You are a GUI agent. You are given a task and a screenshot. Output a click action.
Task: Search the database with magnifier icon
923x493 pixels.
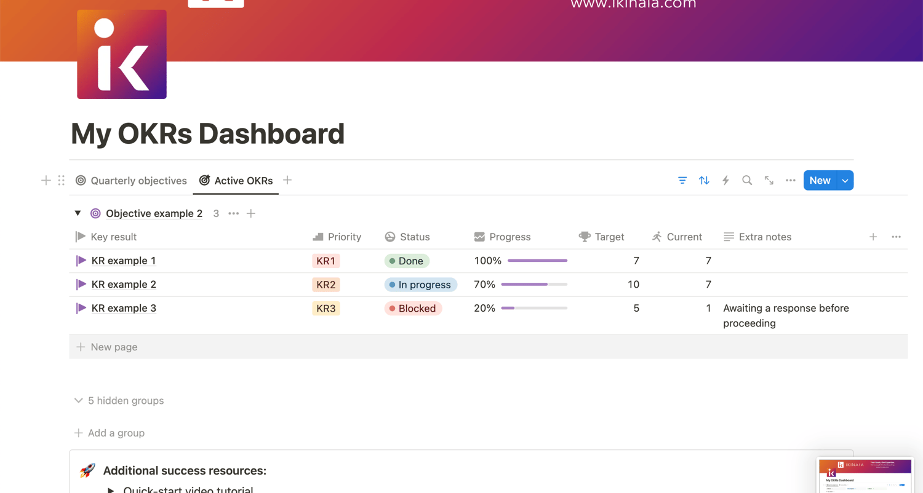[747, 180]
